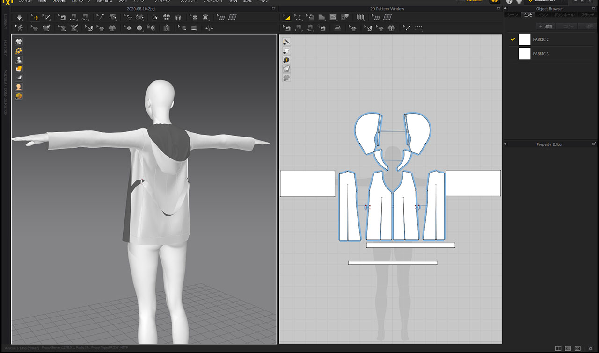Pop out the Object Browser panel
This screenshot has height=353, width=599.
coord(594,8)
